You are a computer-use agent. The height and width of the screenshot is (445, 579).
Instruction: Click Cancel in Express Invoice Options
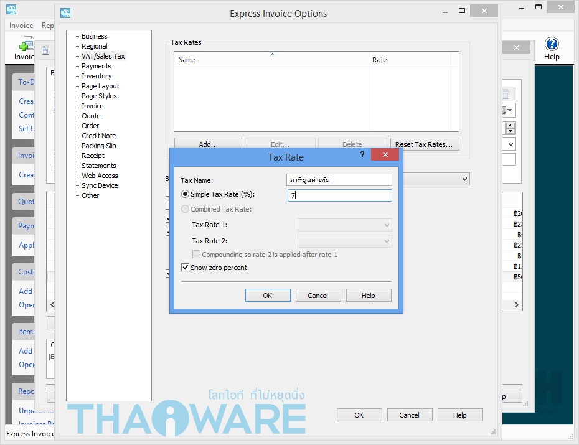tap(410, 415)
